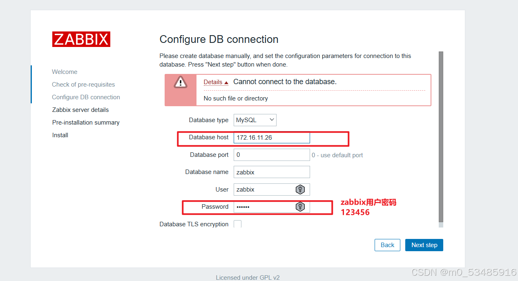The width and height of the screenshot is (518, 281).
Task: Open the Pre-installation summary step
Action: pos(86,122)
